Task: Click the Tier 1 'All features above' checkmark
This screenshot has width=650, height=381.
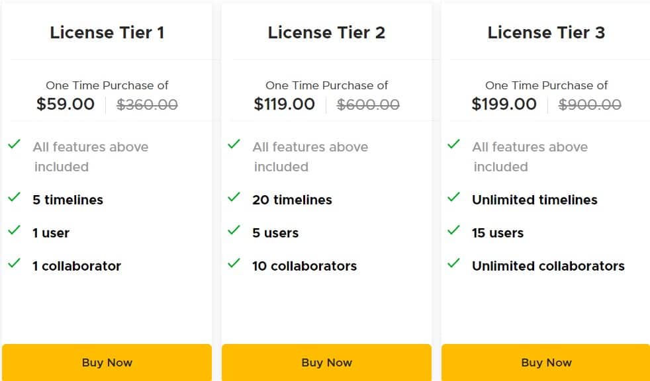Action: (x=15, y=144)
